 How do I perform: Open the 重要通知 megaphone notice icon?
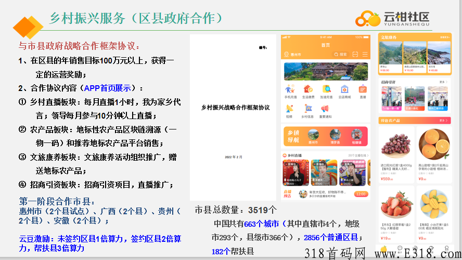tap(325, 109)
